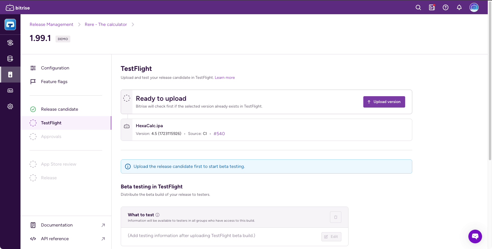Click the Source: CI label
Screen dimensions: 492x249
(197, 134)
